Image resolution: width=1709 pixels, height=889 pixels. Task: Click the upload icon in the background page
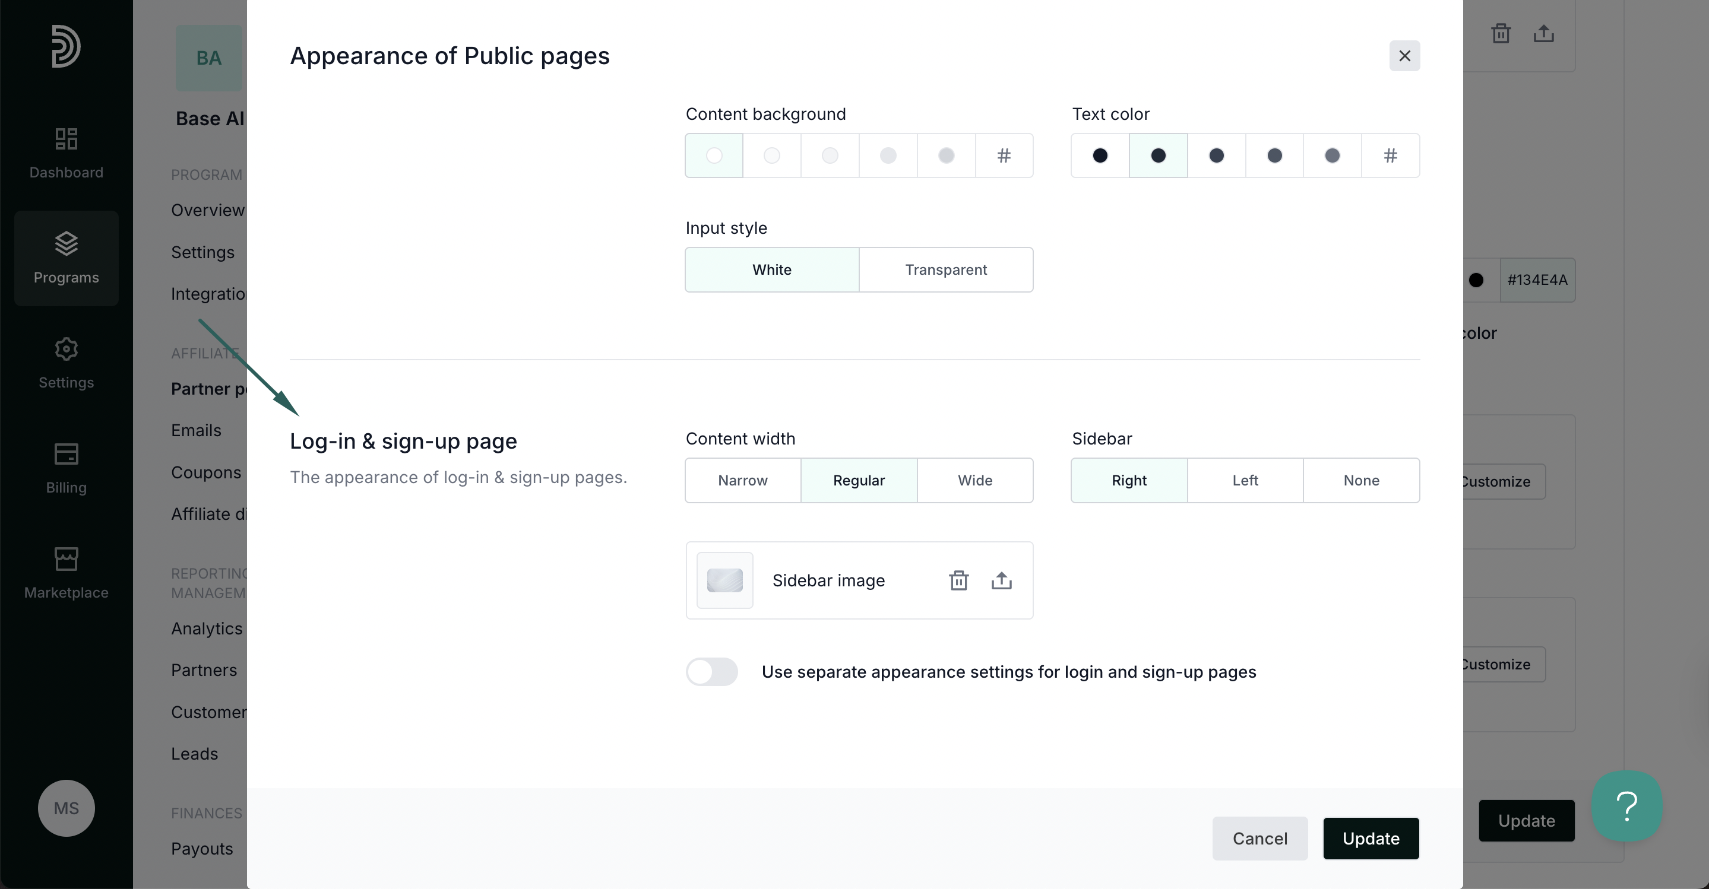click(x=1543, y=33)
